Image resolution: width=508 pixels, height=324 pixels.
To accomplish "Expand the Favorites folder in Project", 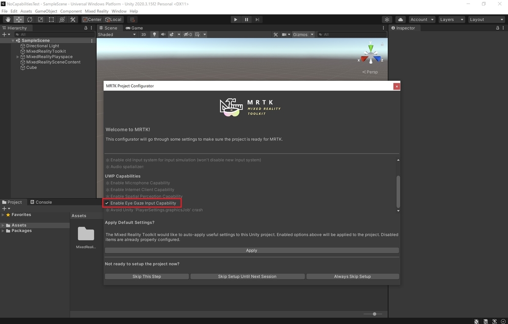I will coord(3,215).
